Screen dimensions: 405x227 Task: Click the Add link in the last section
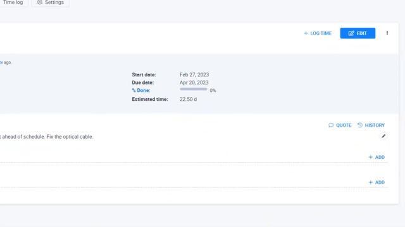tap(377, 182)
